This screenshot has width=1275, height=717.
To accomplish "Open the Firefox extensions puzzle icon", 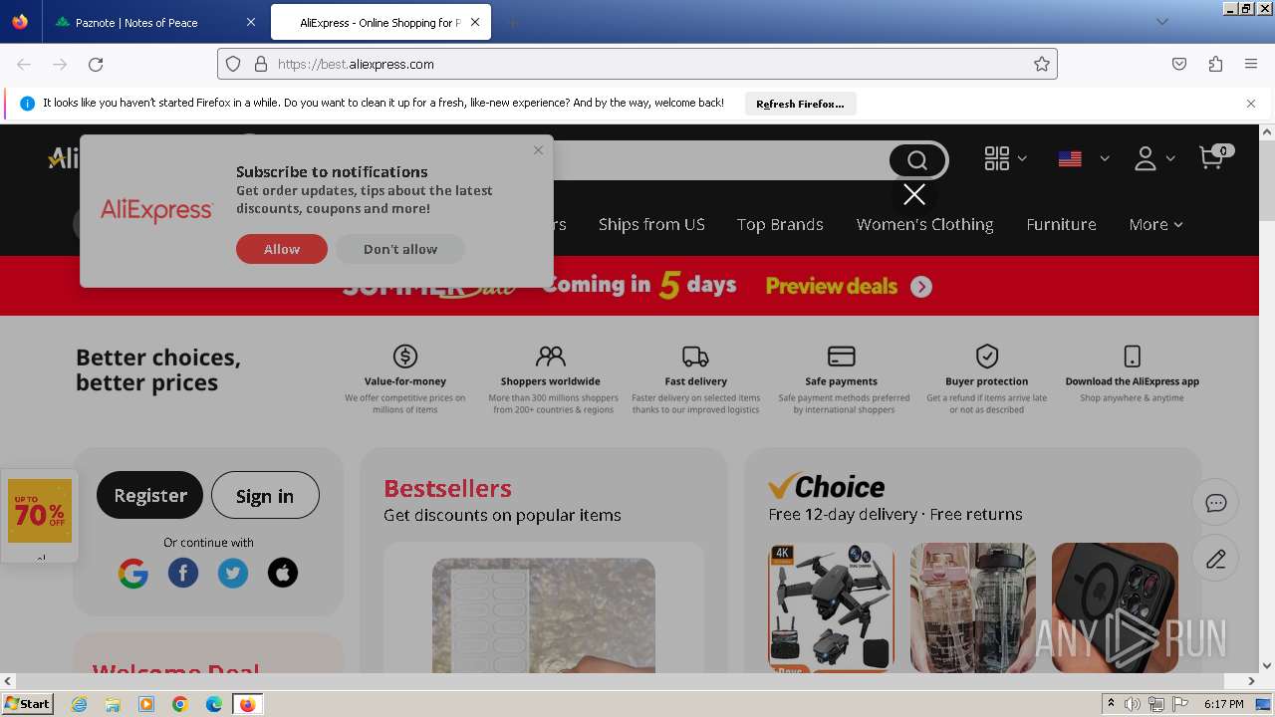I will click(x=1215, y=64).
